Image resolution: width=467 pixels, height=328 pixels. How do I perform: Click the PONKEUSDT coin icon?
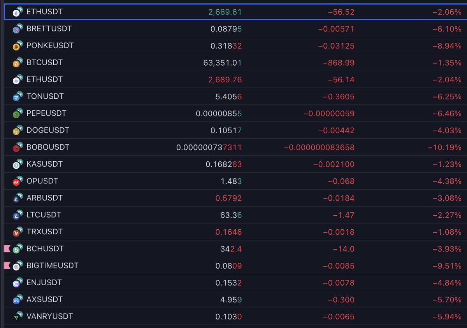[18, 46]
